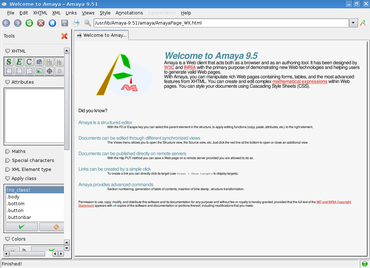370x268 pixels.
Task: Go to the home page icon
Action: [x=52, y=23]
